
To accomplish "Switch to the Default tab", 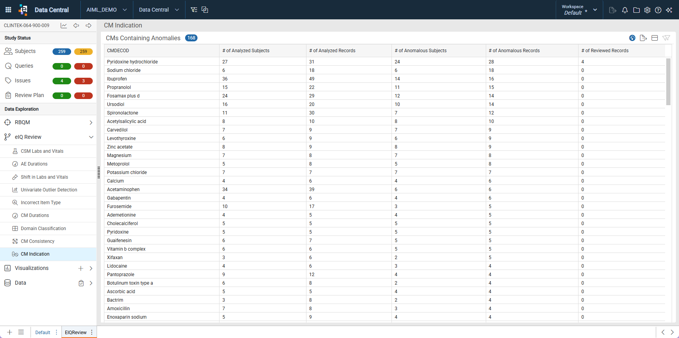I will click(x=43, y=332).
